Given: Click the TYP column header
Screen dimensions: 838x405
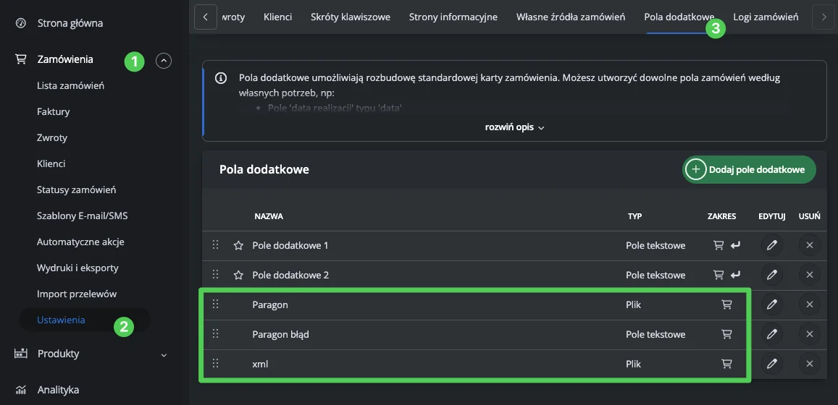Looking at the screenshot, I should click(635, 217).
